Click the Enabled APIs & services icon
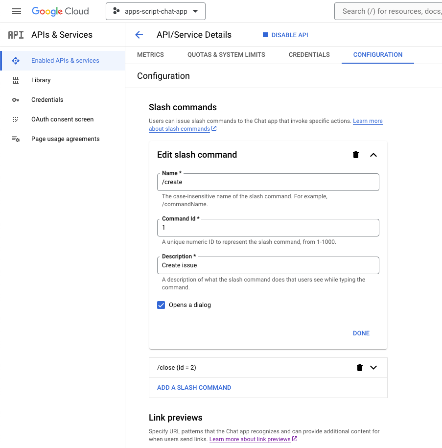The height and width of the screenshot is (448, 442). [16, 61]
